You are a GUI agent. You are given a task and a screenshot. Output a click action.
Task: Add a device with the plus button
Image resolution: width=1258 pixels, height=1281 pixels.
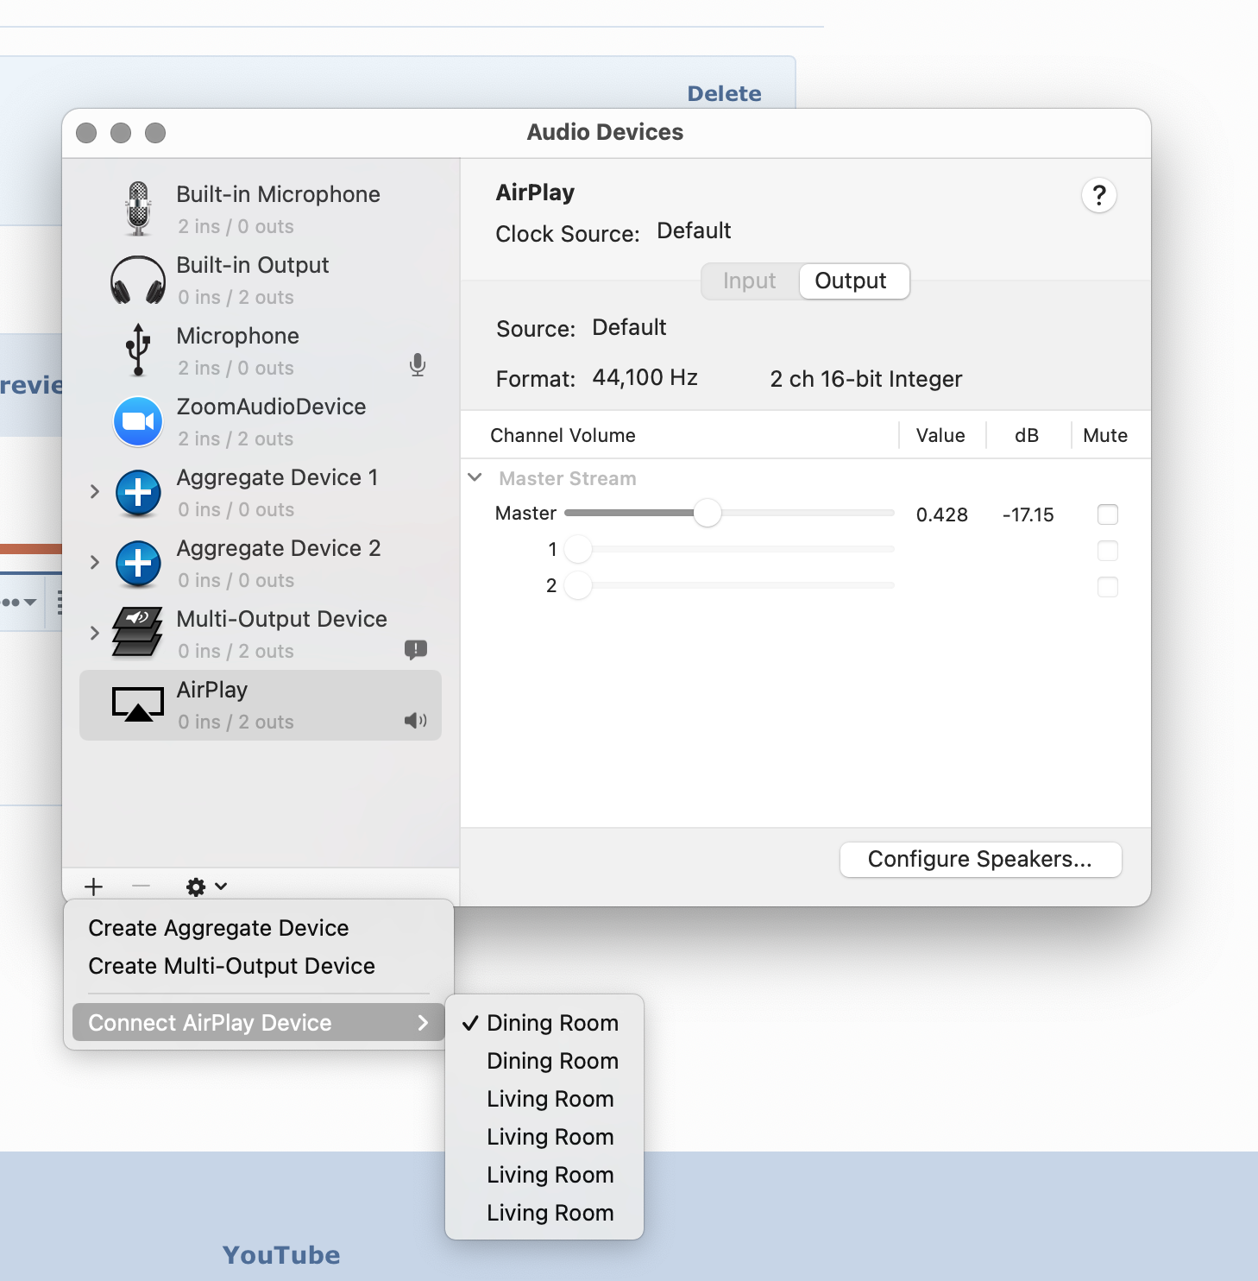94,887
